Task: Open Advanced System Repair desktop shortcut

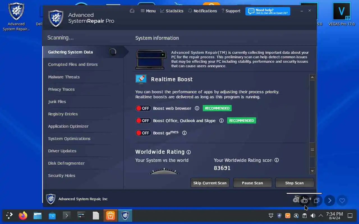Action: [x=16, y=16]
